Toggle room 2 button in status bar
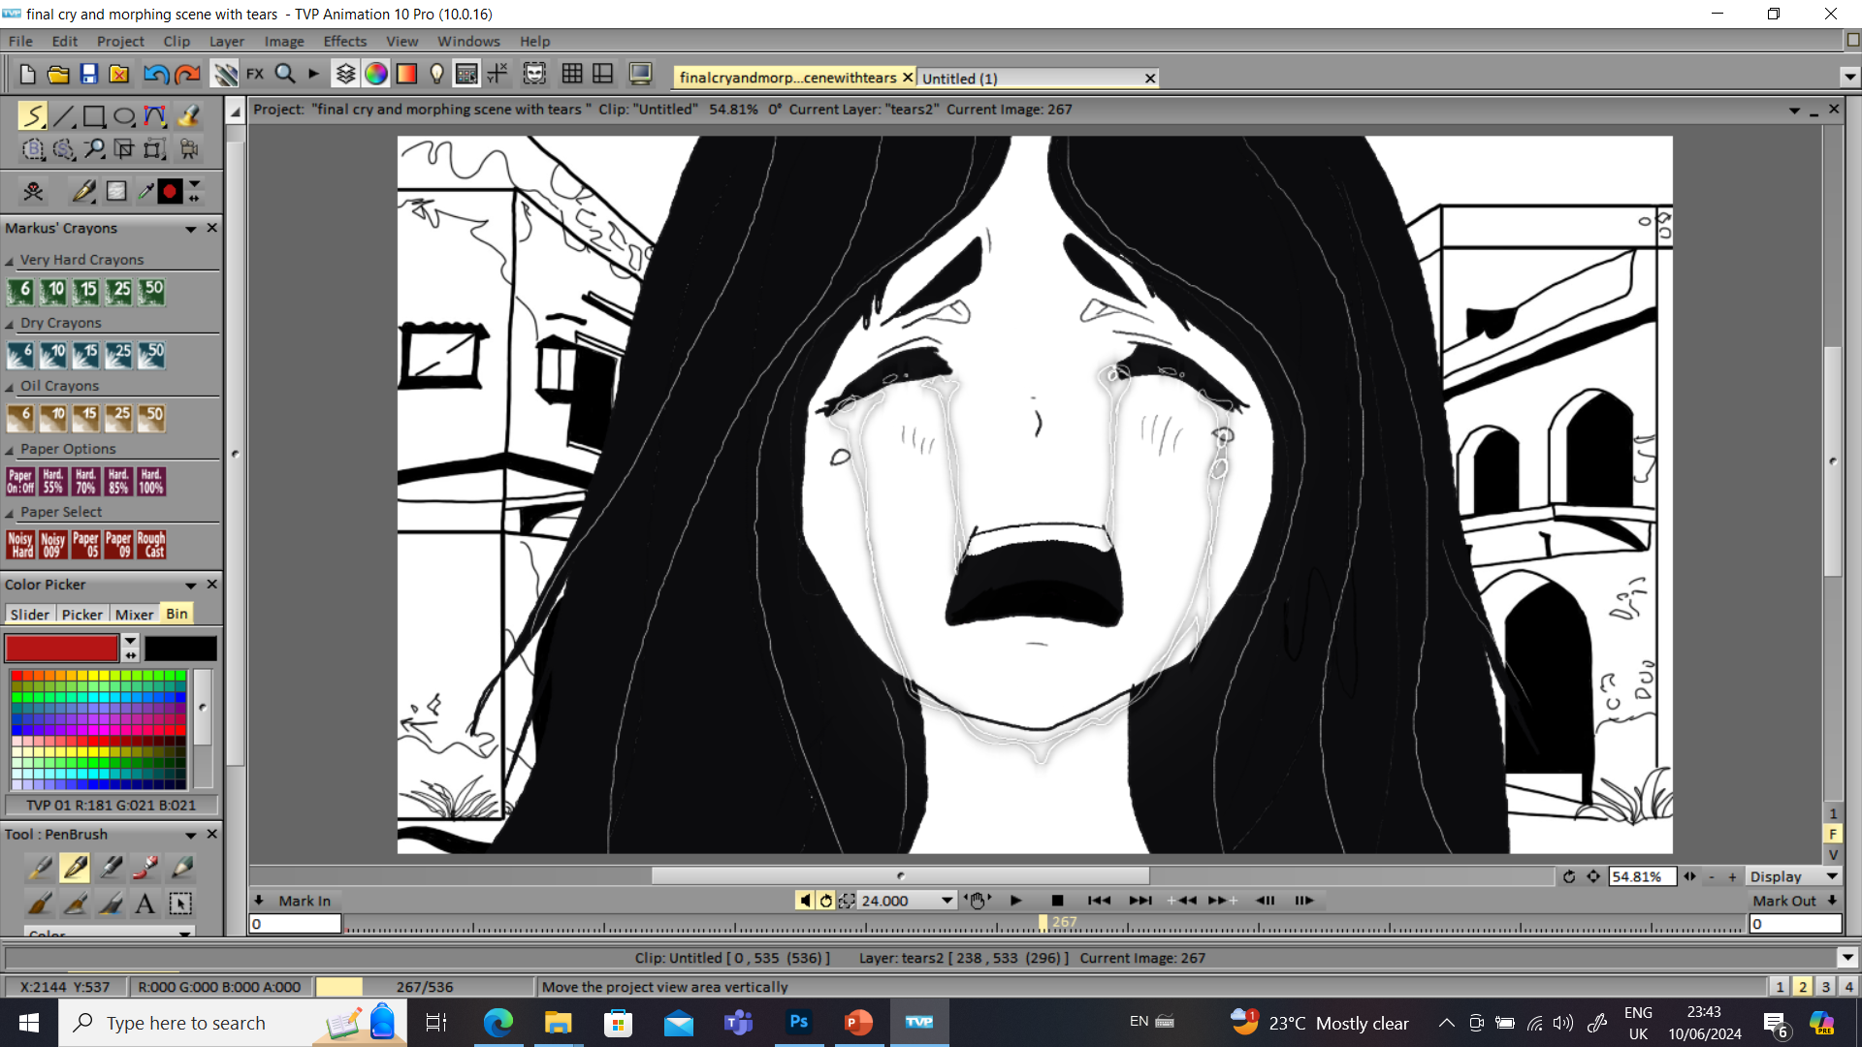Screen dimensions: 1862x1047 point(1803,987)
